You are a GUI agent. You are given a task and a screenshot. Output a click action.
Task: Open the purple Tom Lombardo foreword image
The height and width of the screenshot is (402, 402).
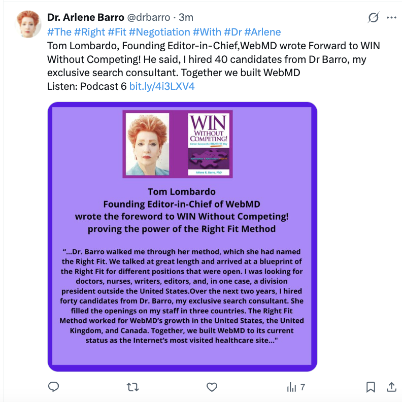[x=182, y=237]
